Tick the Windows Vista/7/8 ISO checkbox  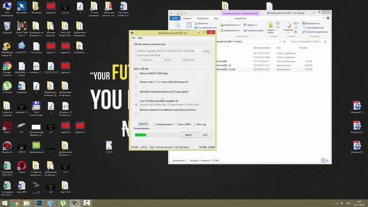pyautogui.click(x=136, y=86)
